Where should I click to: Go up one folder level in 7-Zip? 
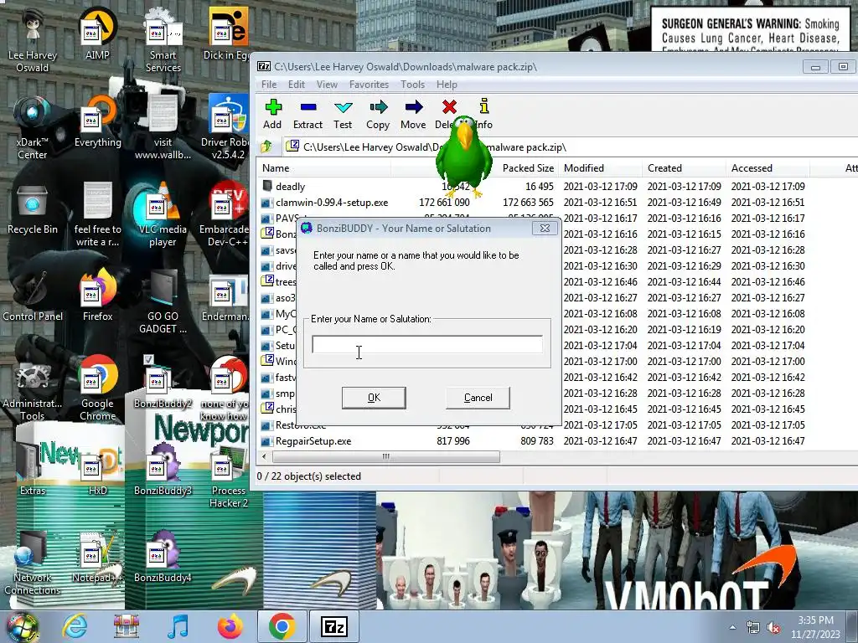click(x=267, y=147)
